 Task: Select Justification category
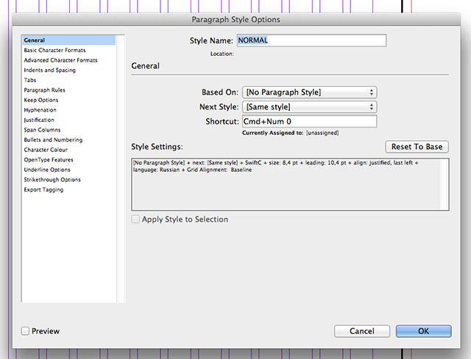pyautogui.click(x=39, y=120)
